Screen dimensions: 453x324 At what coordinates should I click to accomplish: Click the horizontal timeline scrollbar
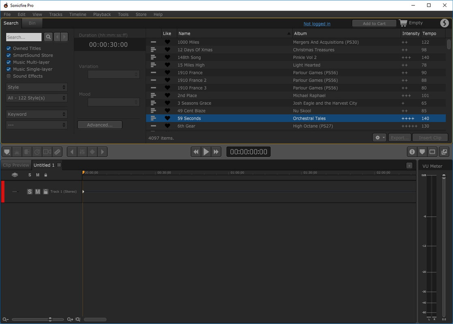95,320
